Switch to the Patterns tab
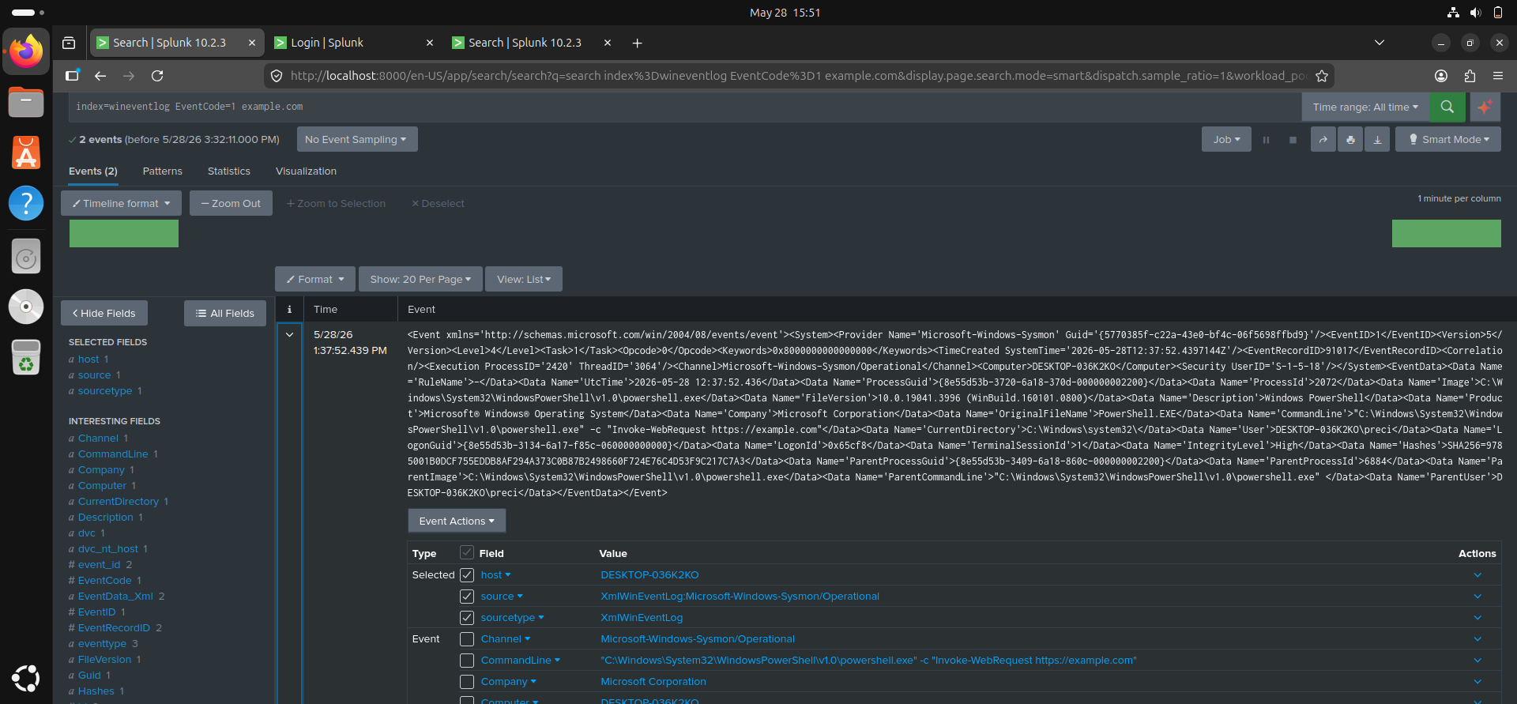 162,171
